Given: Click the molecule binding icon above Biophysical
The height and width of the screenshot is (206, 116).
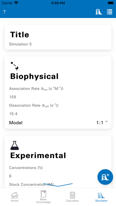Looking at the screenshot, I should [14, 66].
